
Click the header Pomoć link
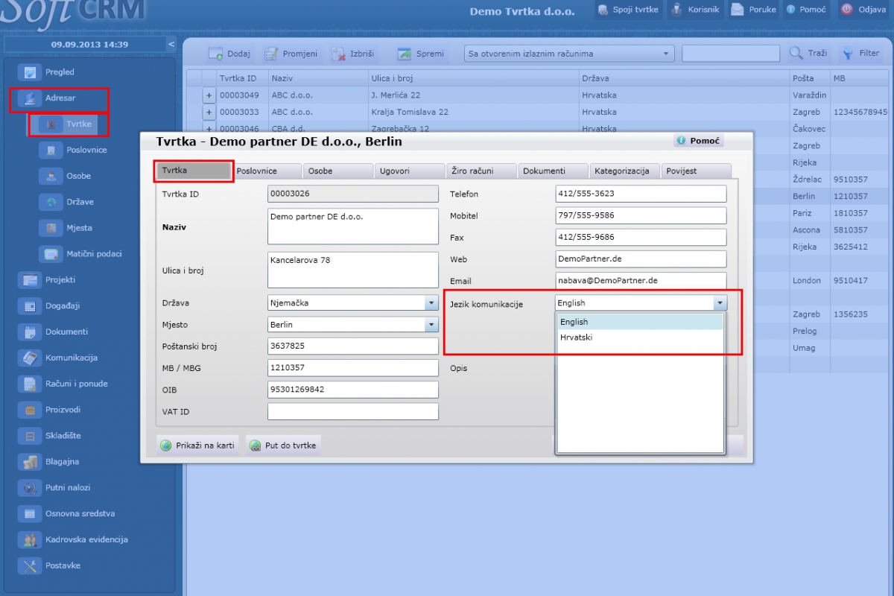(x=807, y=10)
